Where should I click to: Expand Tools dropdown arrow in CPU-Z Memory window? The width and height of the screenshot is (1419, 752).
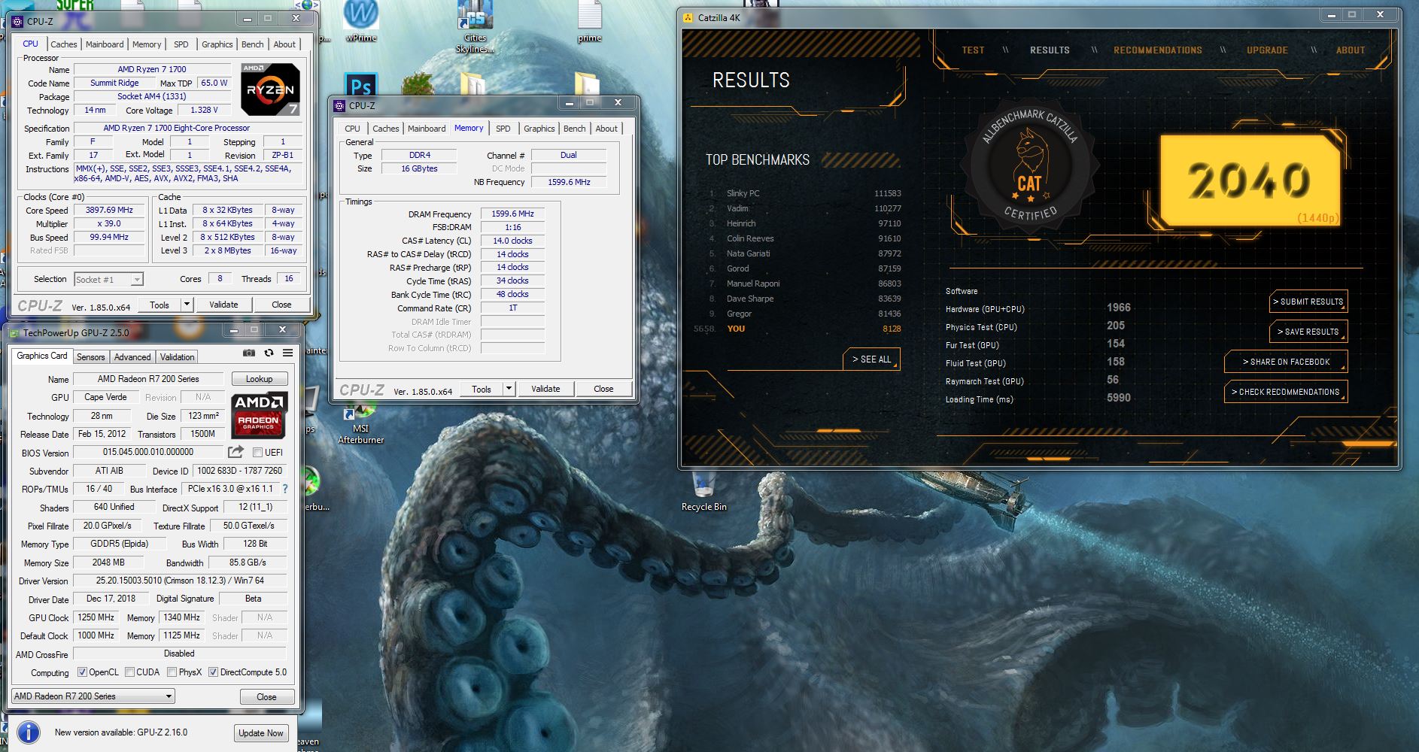click(x=509, y=389)
